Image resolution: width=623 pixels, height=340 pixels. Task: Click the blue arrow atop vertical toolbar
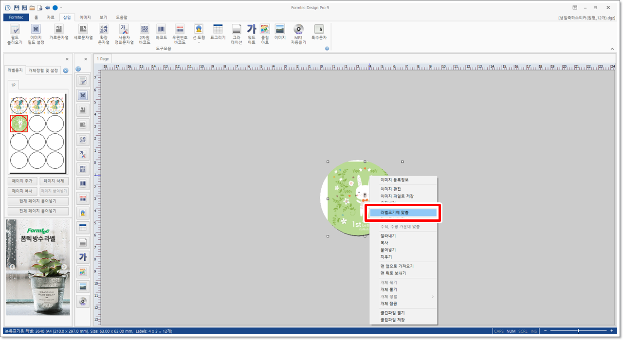(x=78, y=69)
